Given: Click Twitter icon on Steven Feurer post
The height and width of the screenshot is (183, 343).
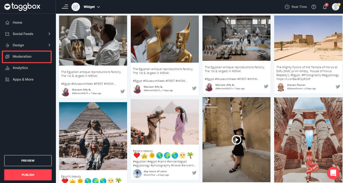Looking at the screenshot, I should [x=338, y=87].
